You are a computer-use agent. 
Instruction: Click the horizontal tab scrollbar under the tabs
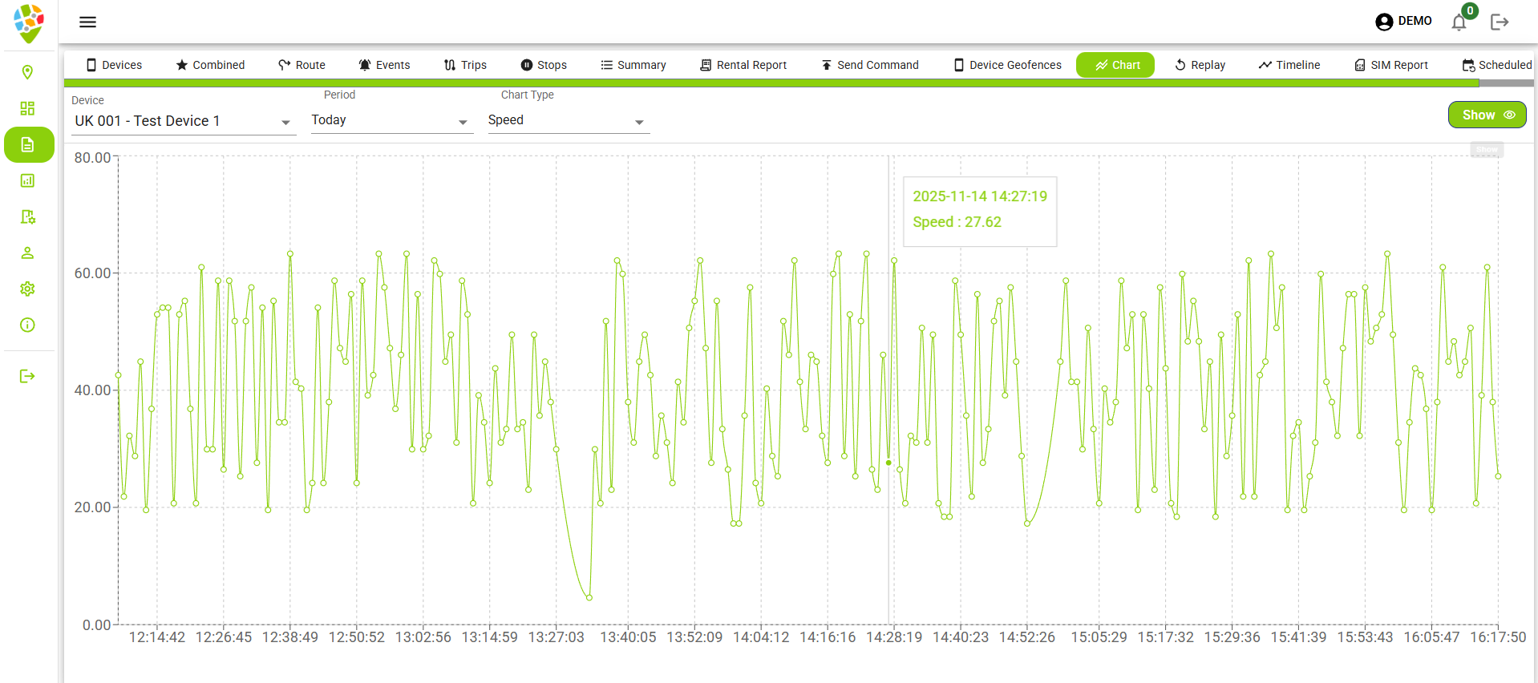click(770, 83)
